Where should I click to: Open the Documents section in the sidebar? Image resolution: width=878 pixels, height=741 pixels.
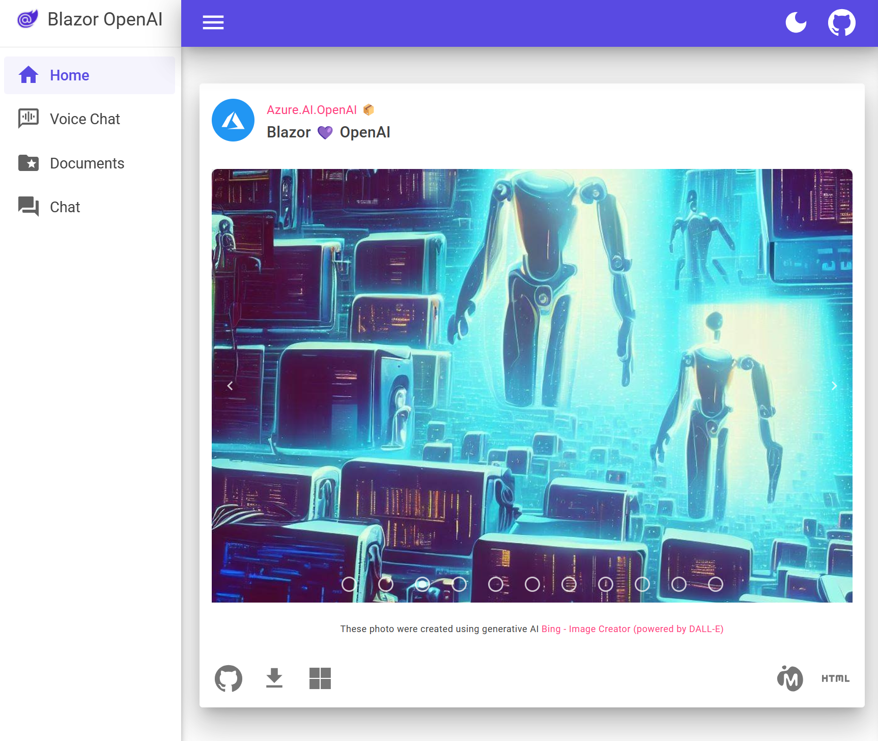(x=87, y=163)
